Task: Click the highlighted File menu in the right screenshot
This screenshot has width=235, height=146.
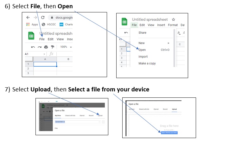Action: pos(134,25)
